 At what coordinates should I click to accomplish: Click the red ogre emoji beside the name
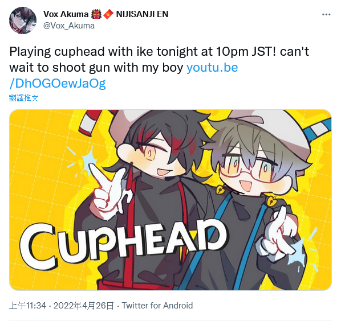96,14
